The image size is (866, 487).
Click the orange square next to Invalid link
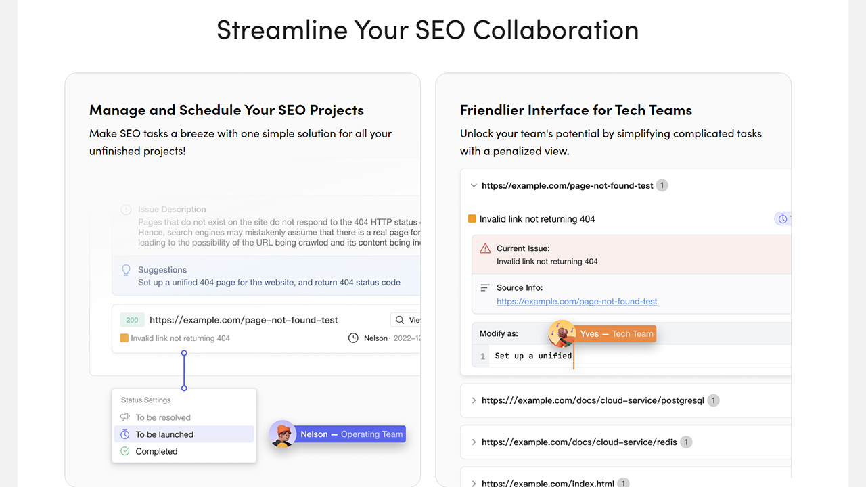pos(472,219)
